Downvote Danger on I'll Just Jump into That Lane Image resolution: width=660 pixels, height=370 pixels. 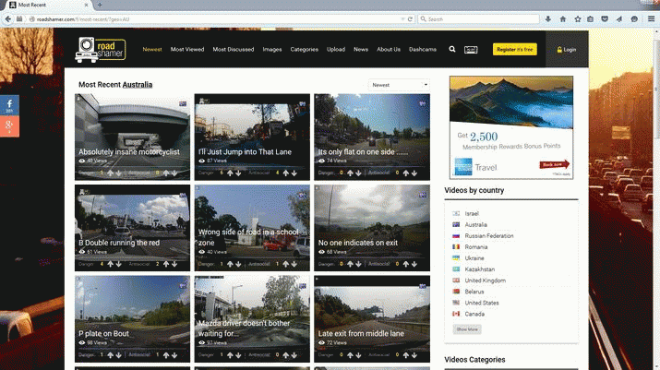pos(238,173)
